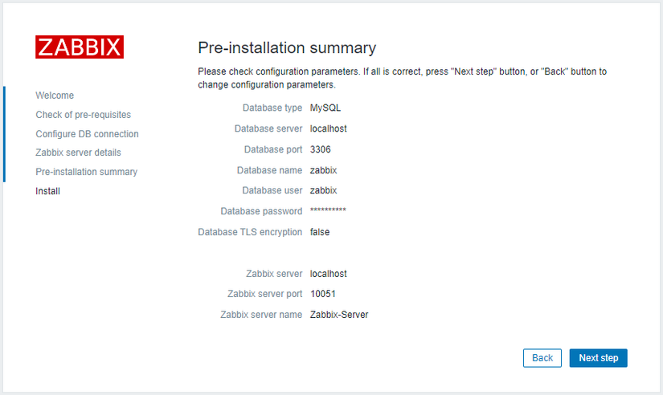This screenshot has width=663, height=395.
Task: Select Check of pre-requisites step
Action: point(83,115)
